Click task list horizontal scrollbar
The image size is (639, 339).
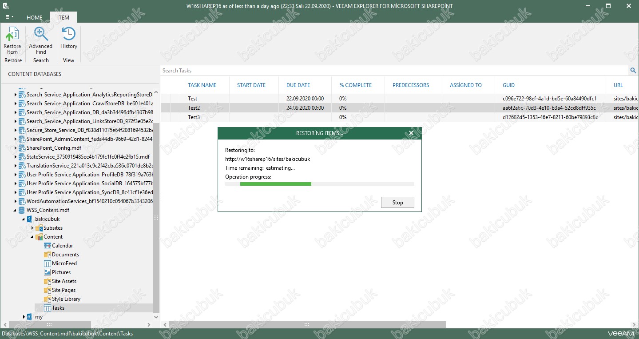306,324
